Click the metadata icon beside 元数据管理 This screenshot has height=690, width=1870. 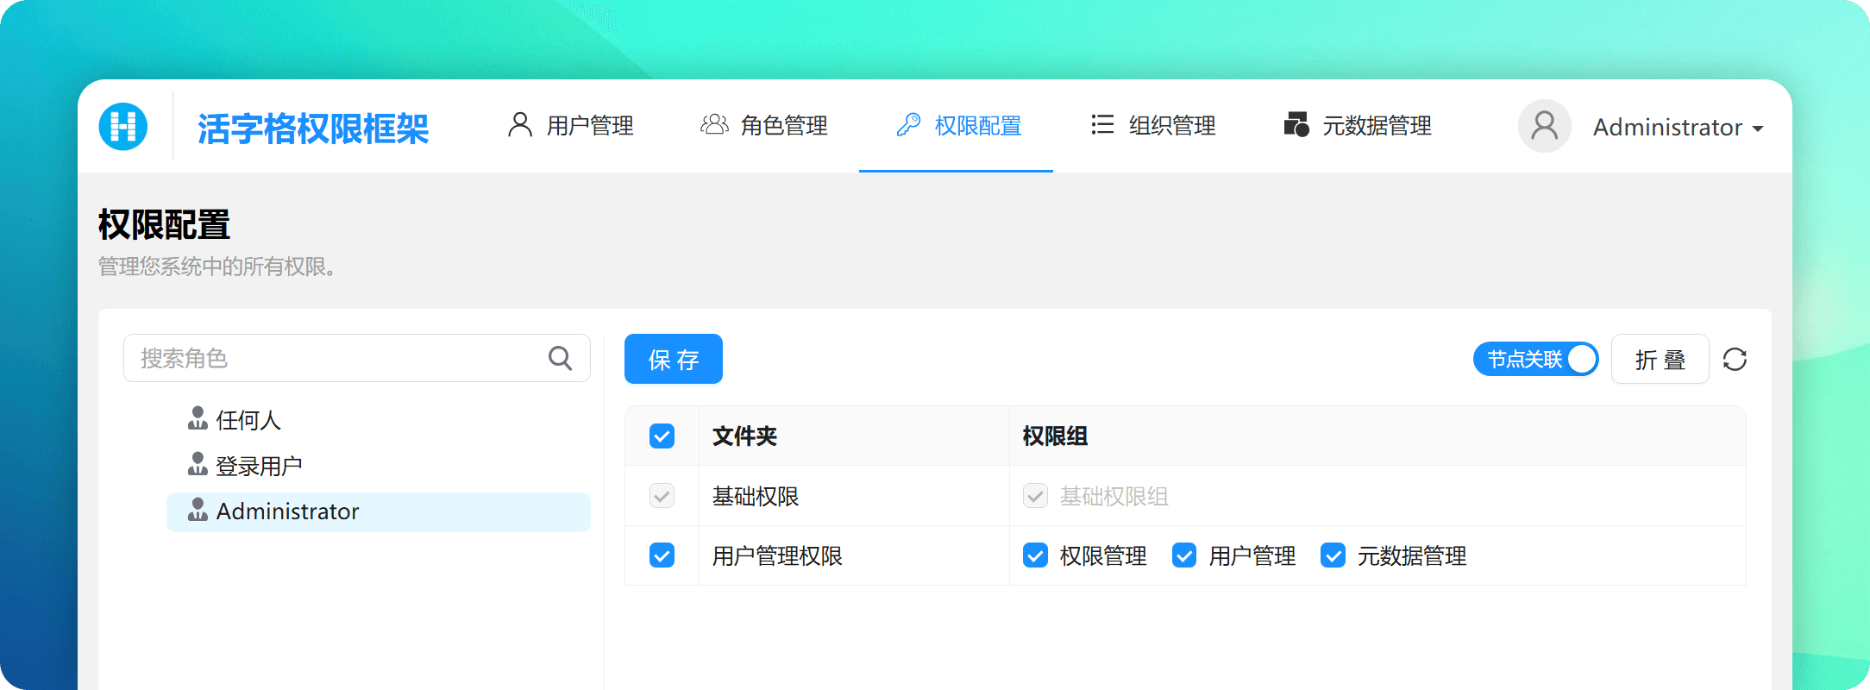coord(1296,125)
